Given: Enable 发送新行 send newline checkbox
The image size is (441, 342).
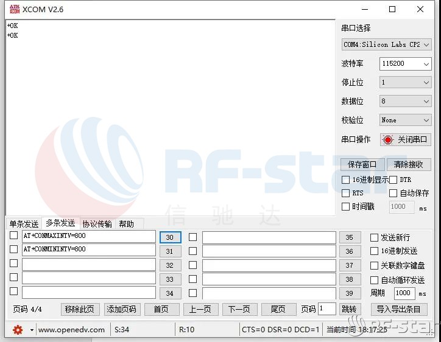Looking at the screenshot, I should (x=374, y=238).
